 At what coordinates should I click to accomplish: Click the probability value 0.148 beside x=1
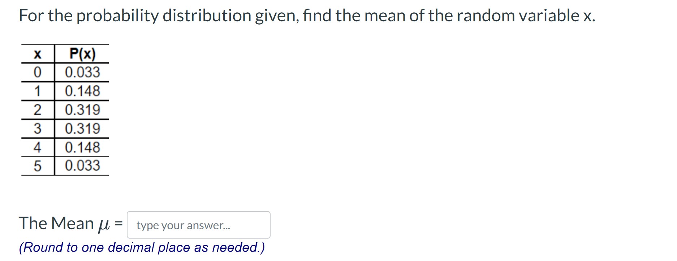click(x=82, y=91)
